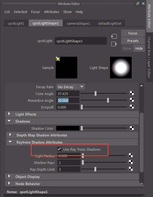Expand the Node Behavior section

(9, 183)
